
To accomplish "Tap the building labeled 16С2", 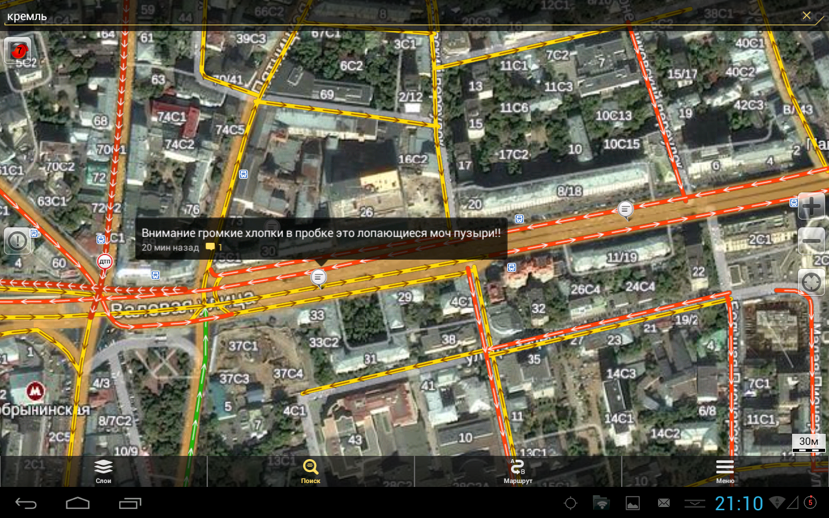I will 413,159.
